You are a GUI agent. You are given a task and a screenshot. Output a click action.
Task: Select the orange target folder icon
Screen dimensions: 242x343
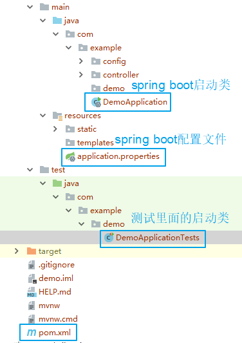click(32, 251)
